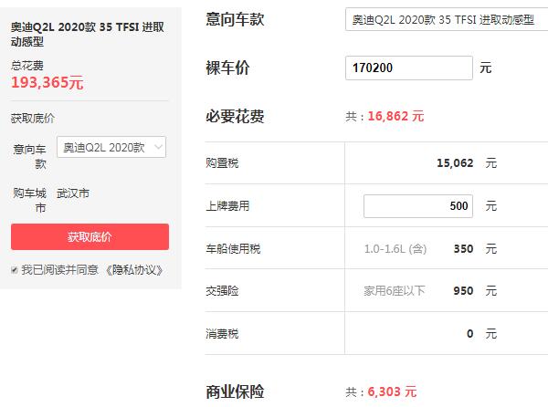This screenshot has height=407, width=548.
Task: Select the 必要花费 section heading
Action: pos(236,117)
